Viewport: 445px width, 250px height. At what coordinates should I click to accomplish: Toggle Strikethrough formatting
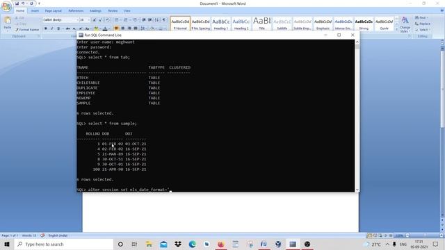pos(68,28)
